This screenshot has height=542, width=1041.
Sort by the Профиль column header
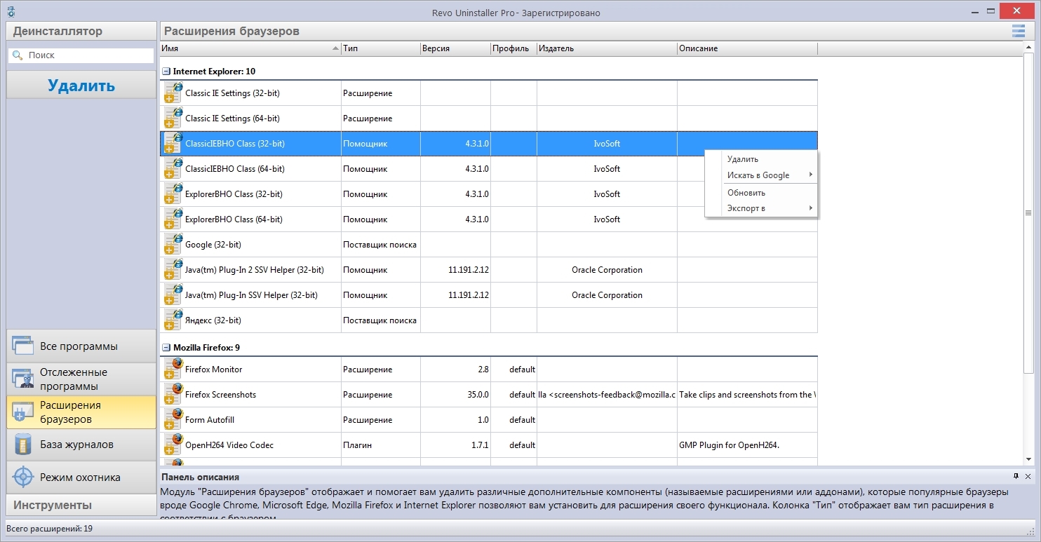click(x=513, y=48)
